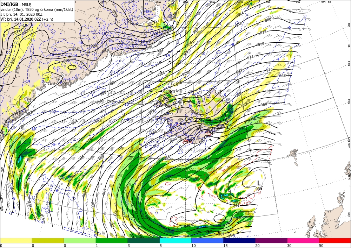Click the pink legend swatch above 30
The width and height of the screenshot is (351, 248).
coord(303,240)
